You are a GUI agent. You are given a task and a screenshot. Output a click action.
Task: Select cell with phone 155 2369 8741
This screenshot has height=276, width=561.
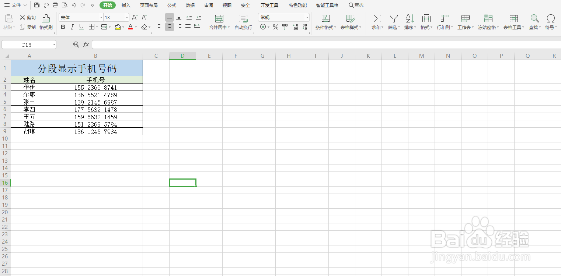95,87
